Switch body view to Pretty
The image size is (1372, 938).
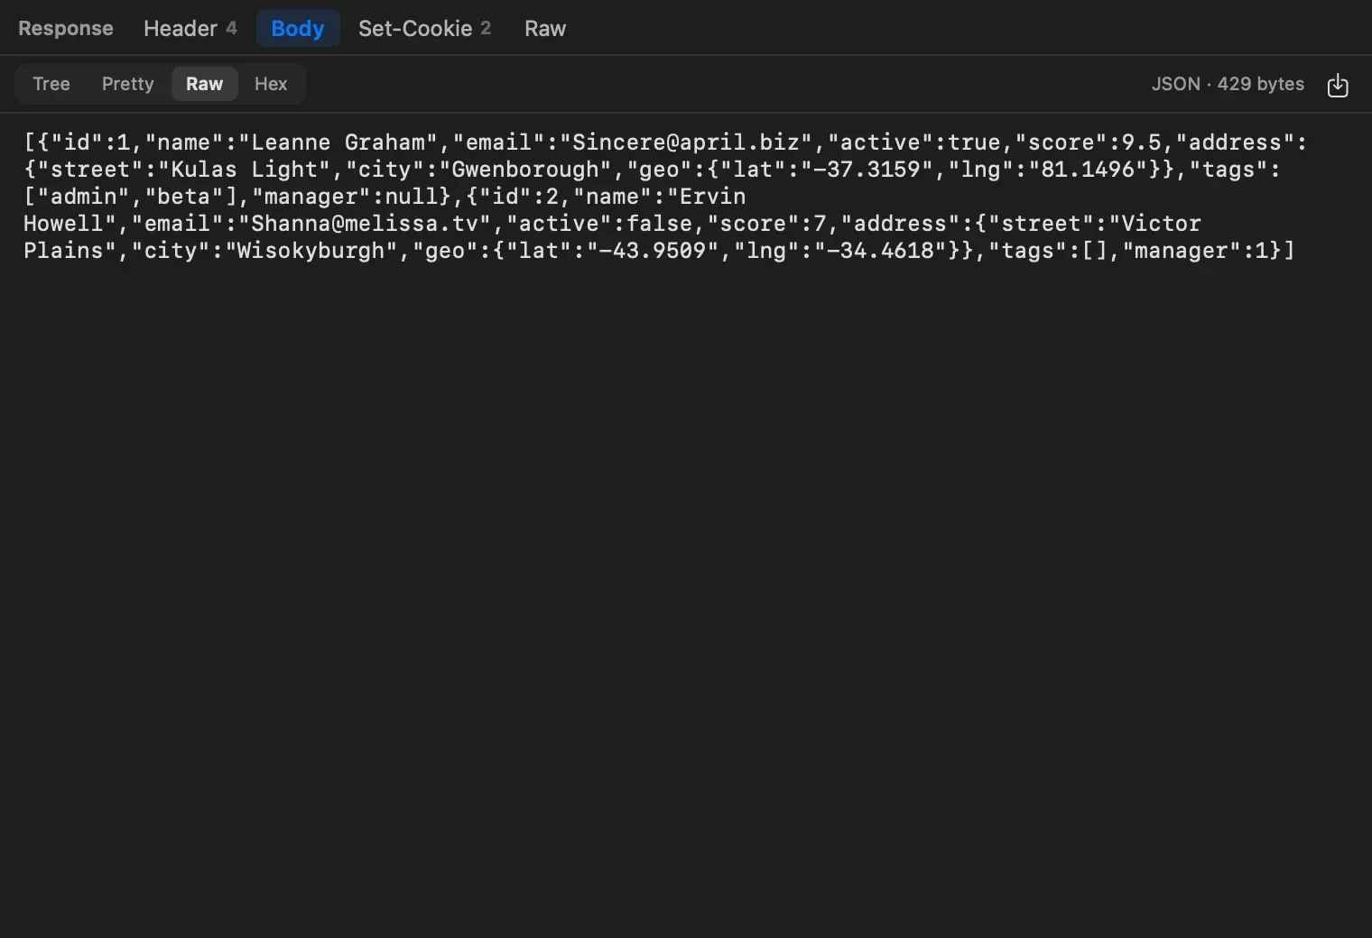pos(128,84)
